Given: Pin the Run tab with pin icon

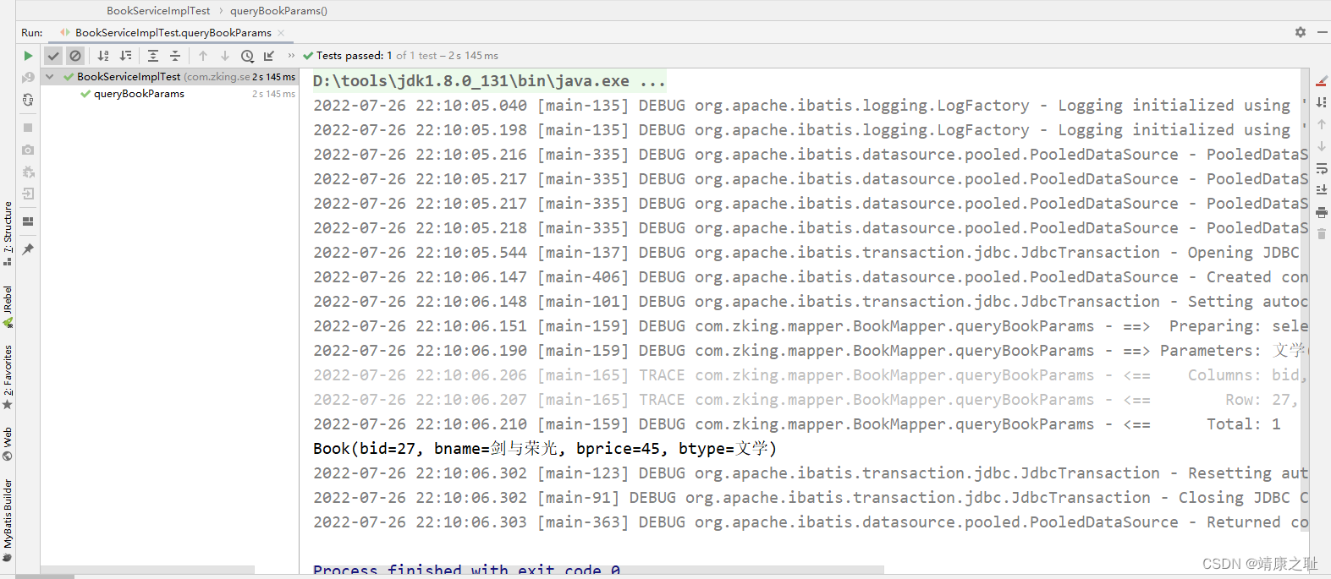Looking at the screenshot, I should 28,249.
